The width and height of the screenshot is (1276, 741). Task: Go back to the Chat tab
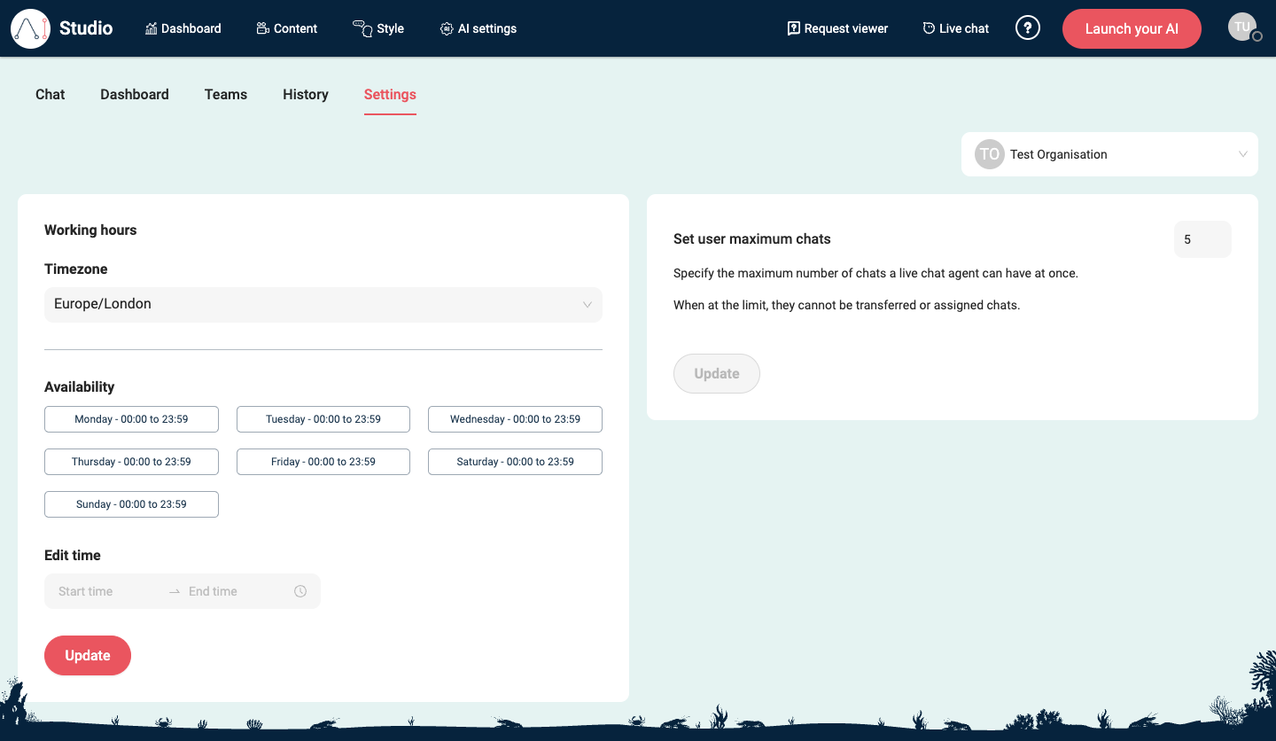point(50,94)
